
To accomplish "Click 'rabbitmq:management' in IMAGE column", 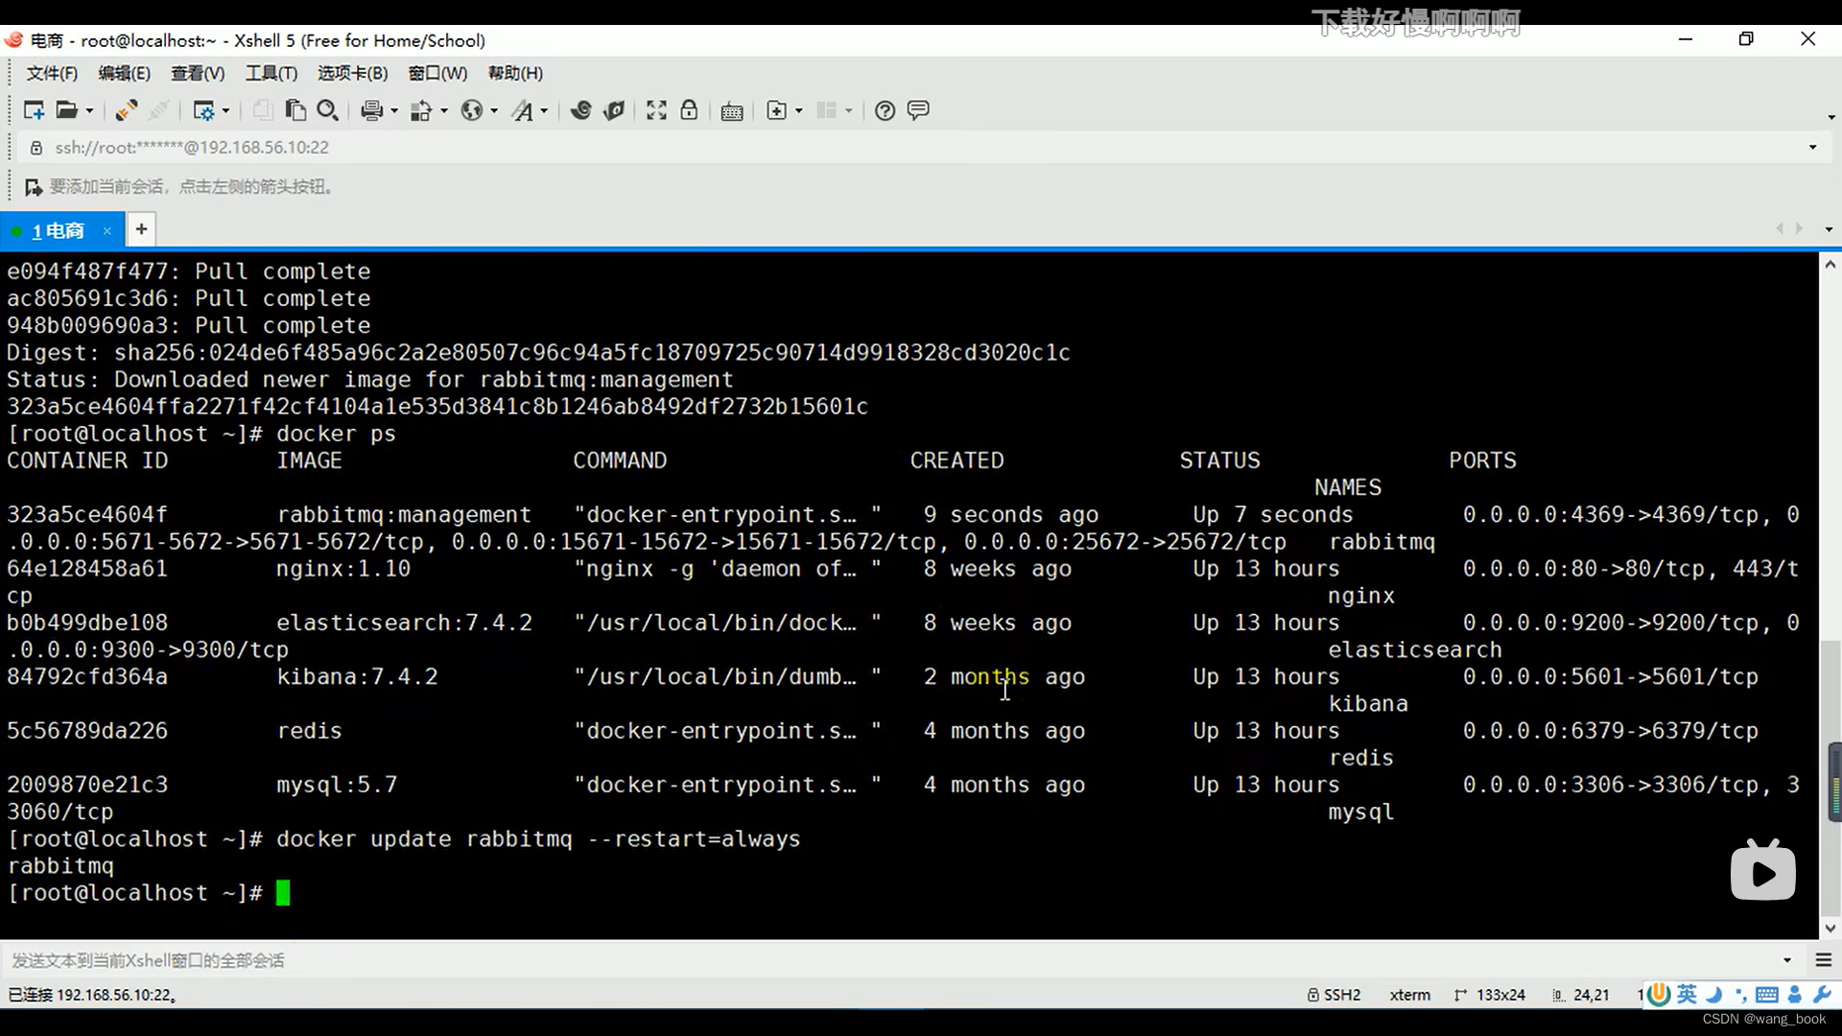I will (x=404, y=515).
